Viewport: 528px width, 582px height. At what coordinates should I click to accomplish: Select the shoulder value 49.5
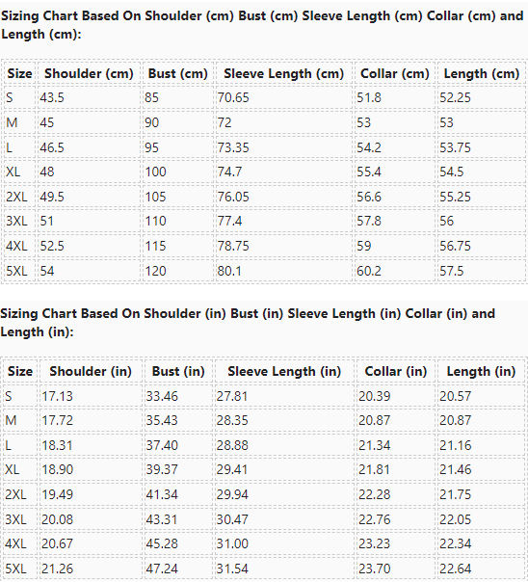[52, 197]
